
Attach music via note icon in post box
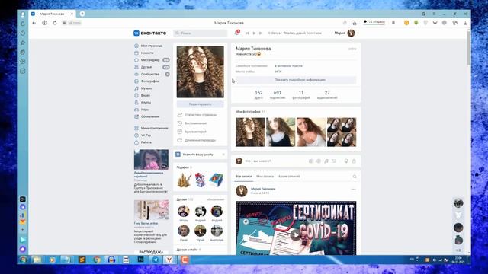[x=326, y=161]
